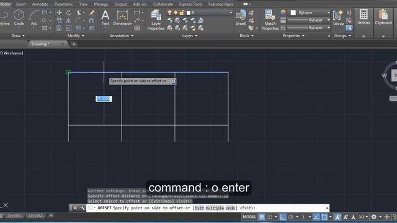Create a new drawing tab

click(74, 44)
